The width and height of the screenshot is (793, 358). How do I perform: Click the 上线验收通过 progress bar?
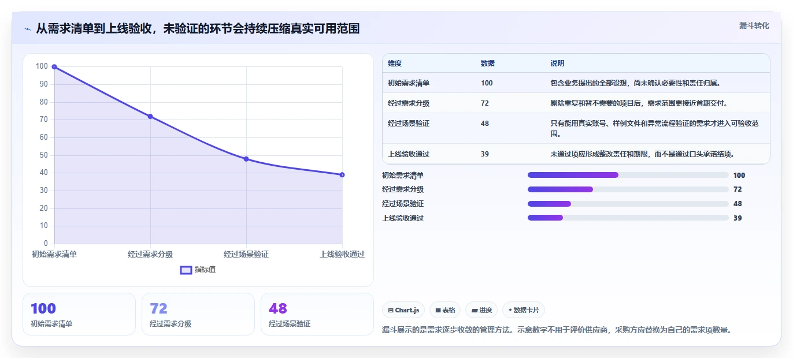(628, 218)
